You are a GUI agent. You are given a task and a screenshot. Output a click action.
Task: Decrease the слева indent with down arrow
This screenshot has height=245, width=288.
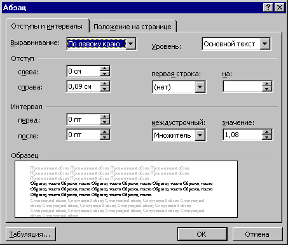coord(105,74)
